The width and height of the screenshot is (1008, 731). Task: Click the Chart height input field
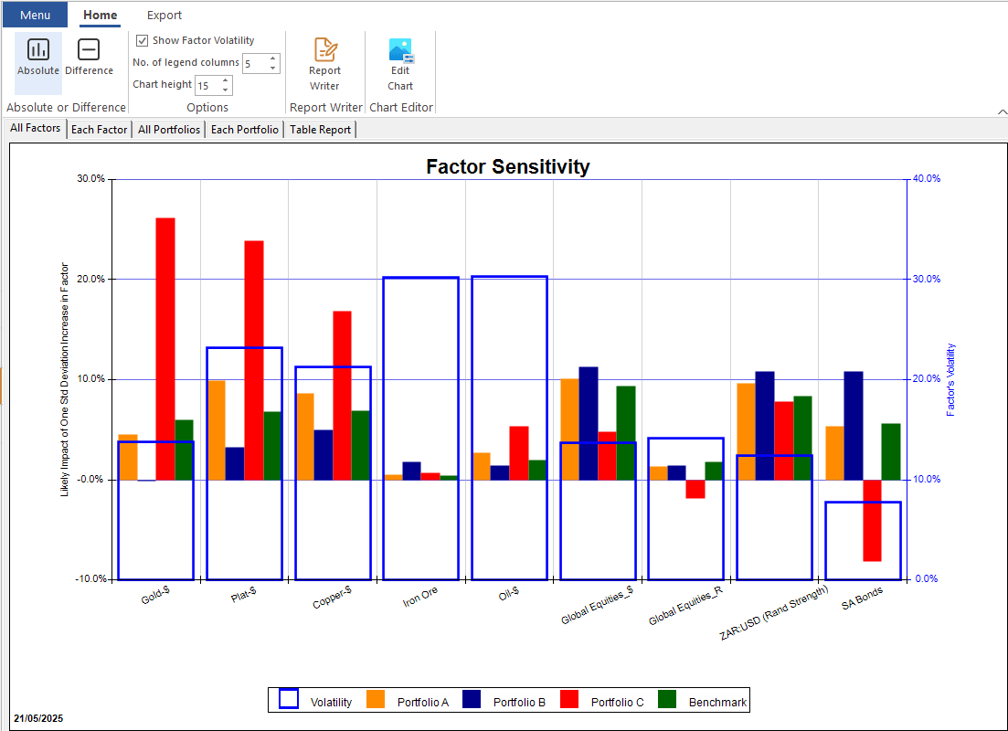[x=207, y=86]
